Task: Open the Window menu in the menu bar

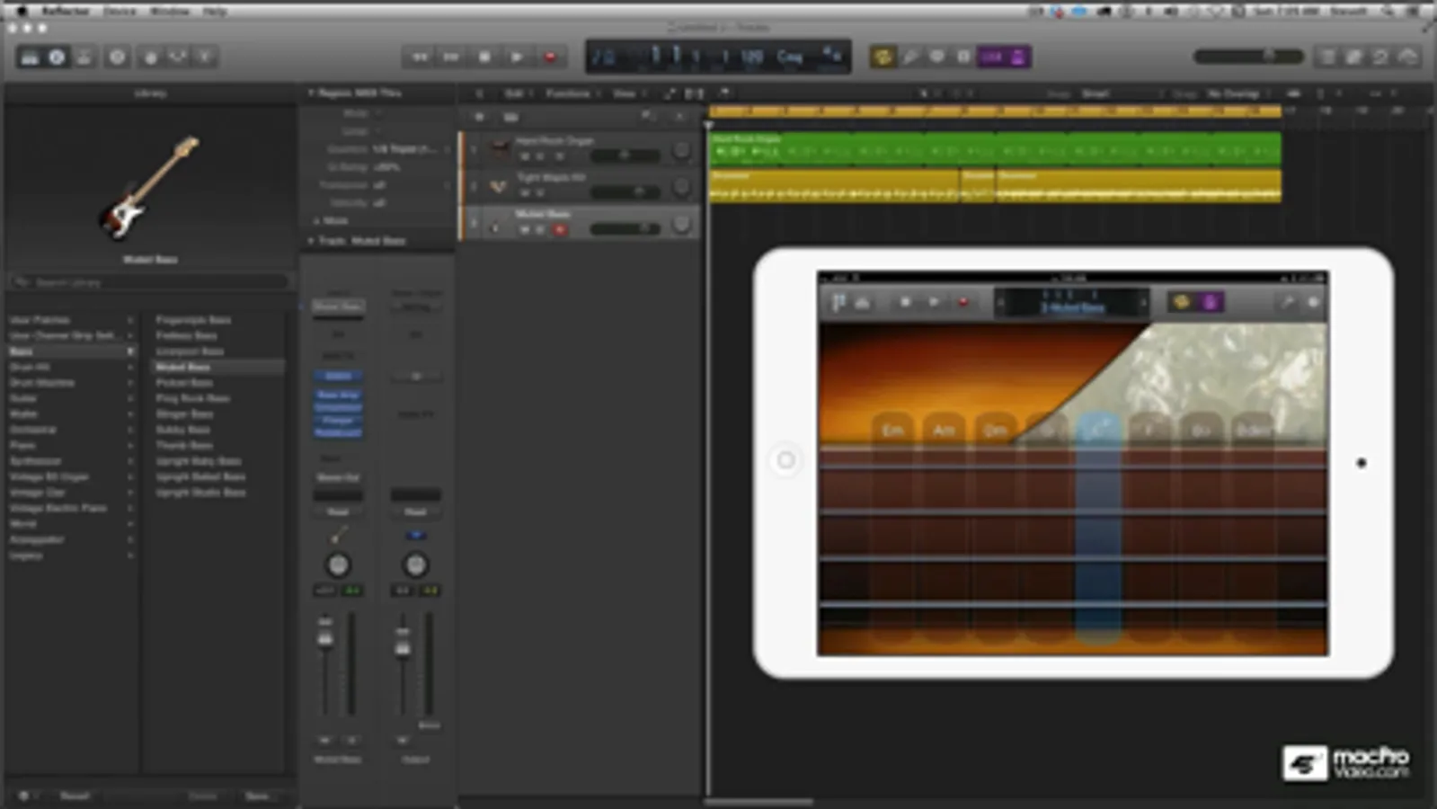Action: 169,11
